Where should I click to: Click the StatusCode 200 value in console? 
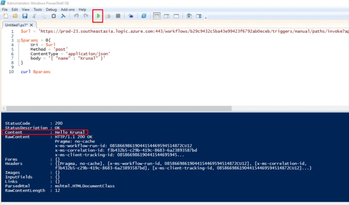tap(59, 123)
